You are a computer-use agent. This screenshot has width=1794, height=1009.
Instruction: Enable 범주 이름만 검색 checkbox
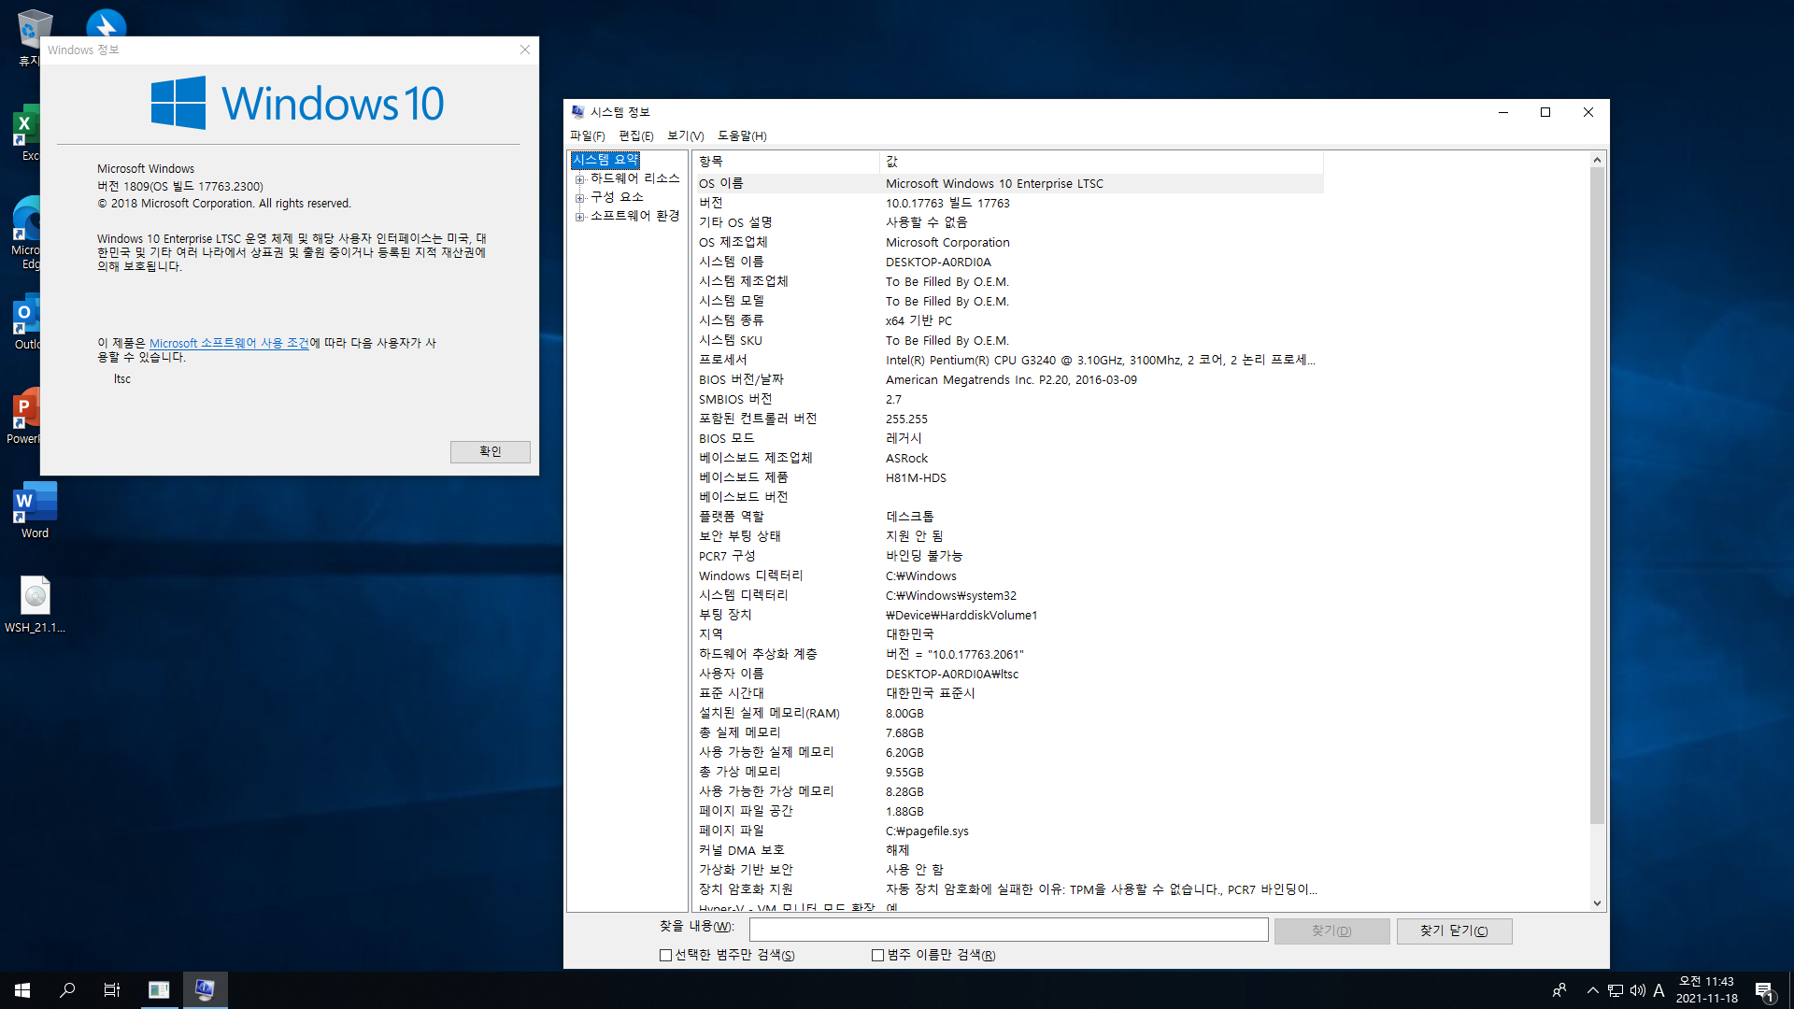[x=877, y=955]
